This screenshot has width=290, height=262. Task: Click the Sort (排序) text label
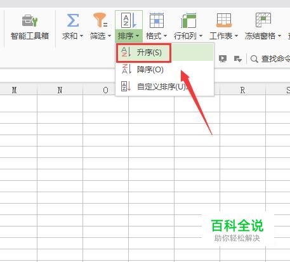[x=126, y=36]
